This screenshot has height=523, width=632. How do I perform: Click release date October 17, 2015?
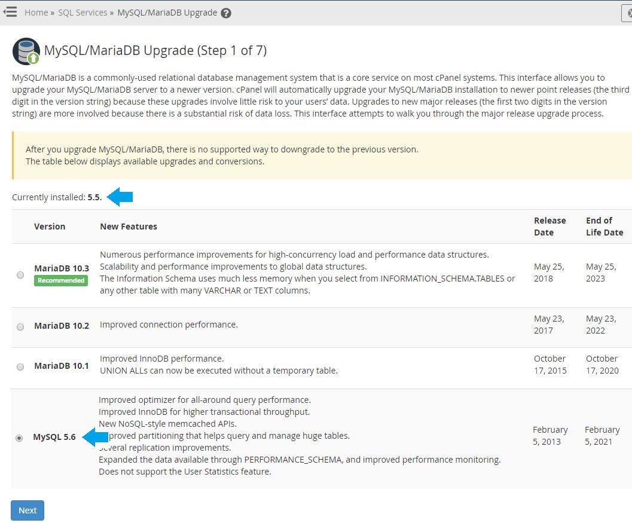[550, 365]
